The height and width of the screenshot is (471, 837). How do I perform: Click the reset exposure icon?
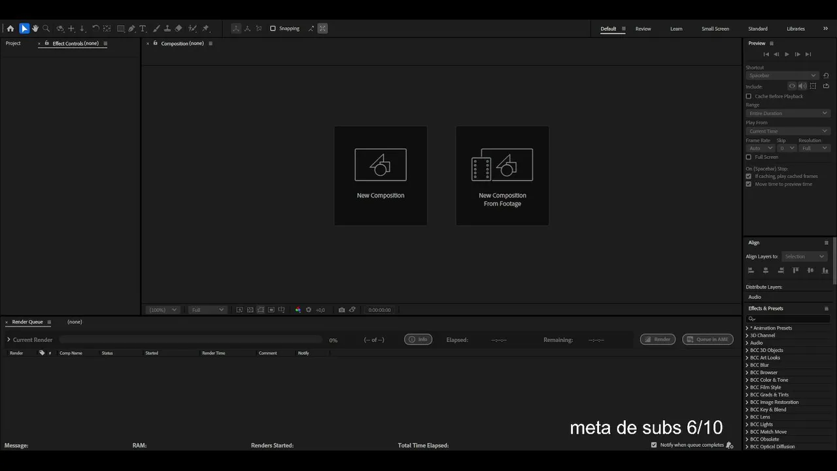pyautogui.click(x=309, y=310)
